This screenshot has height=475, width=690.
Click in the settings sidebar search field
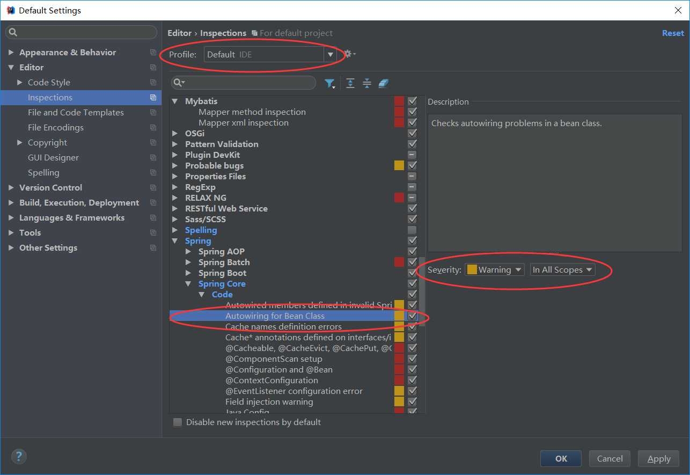click(x=82, y=32)
